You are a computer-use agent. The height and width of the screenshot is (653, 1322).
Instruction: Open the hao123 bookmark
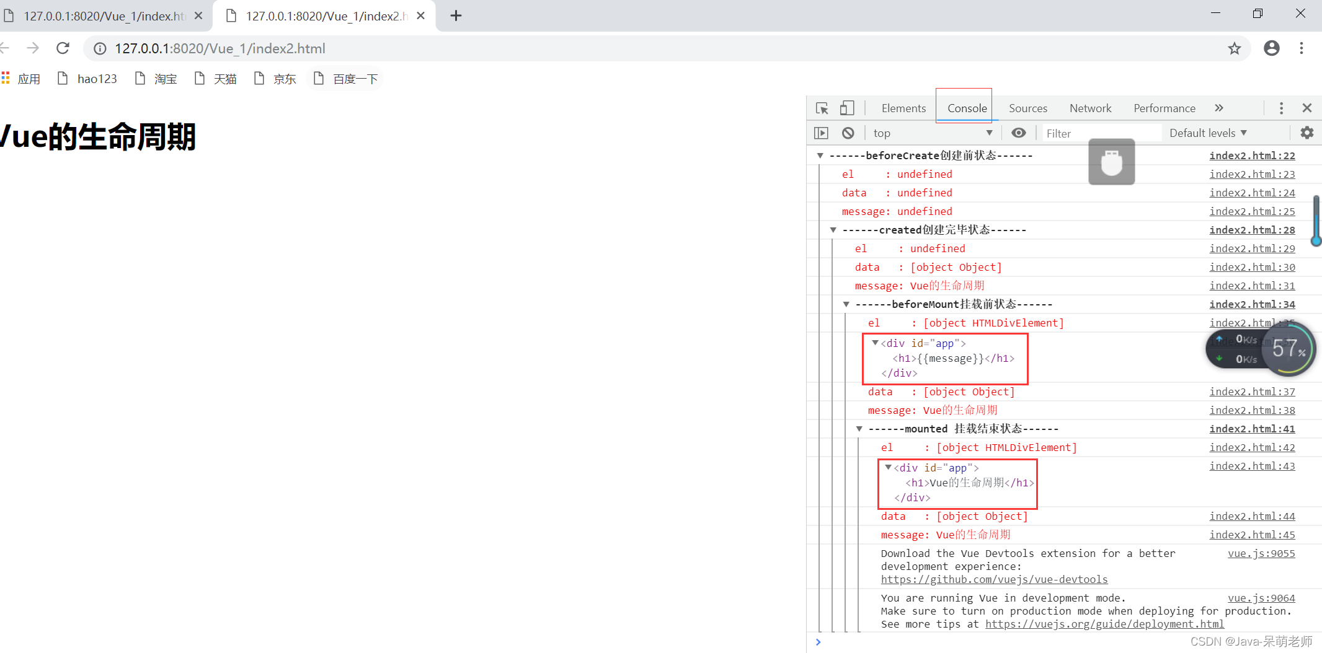pyautogui.click(x=87, y=79)
